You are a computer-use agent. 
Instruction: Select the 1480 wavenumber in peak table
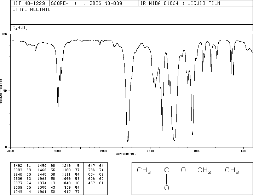coord(42,166)
